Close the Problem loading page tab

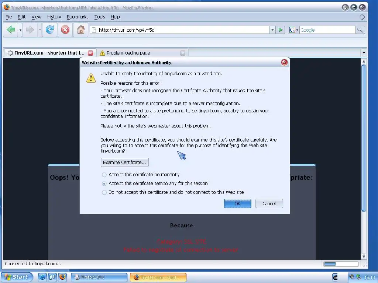point(182,53)
